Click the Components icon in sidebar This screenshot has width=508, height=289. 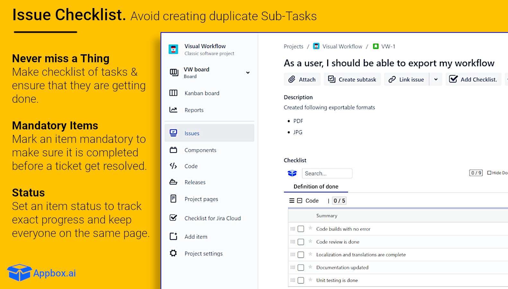(173, 150)
